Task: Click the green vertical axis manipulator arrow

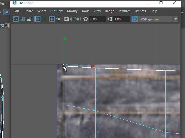Action: (65, 39)
